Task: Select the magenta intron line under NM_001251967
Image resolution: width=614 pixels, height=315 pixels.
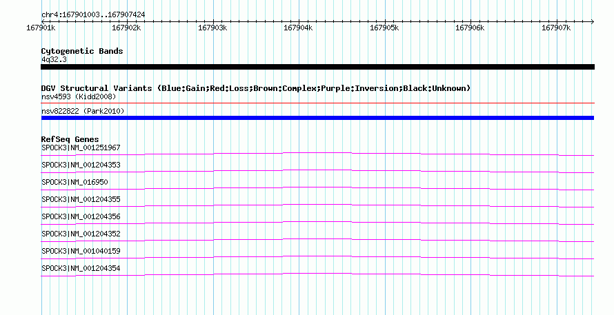Action: click(317, 153)
